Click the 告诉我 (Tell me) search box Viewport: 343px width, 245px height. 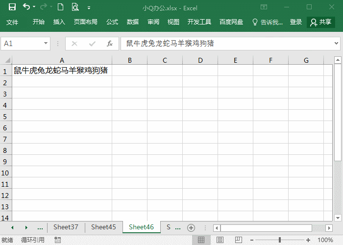268,22
